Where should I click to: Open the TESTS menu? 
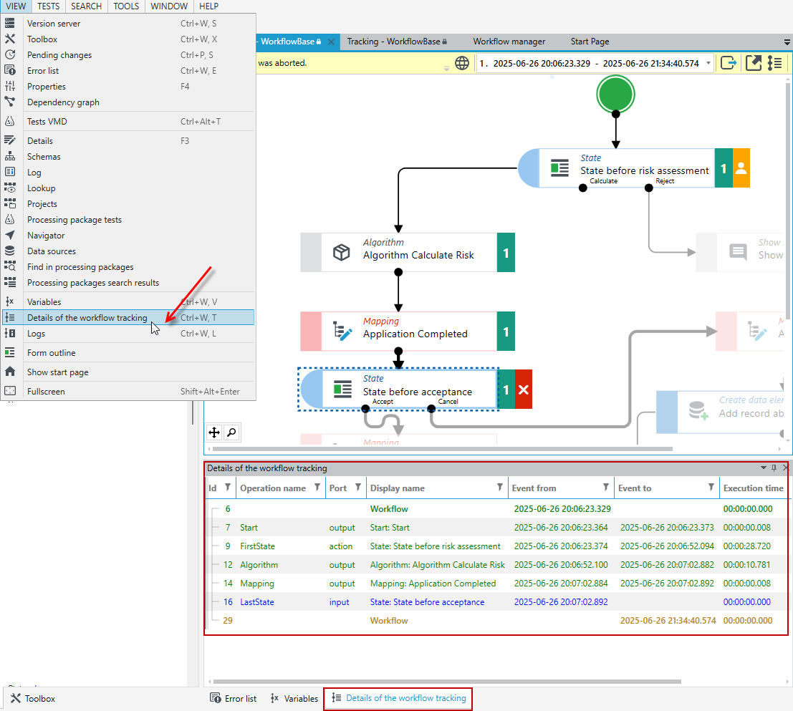coord(48,6)
